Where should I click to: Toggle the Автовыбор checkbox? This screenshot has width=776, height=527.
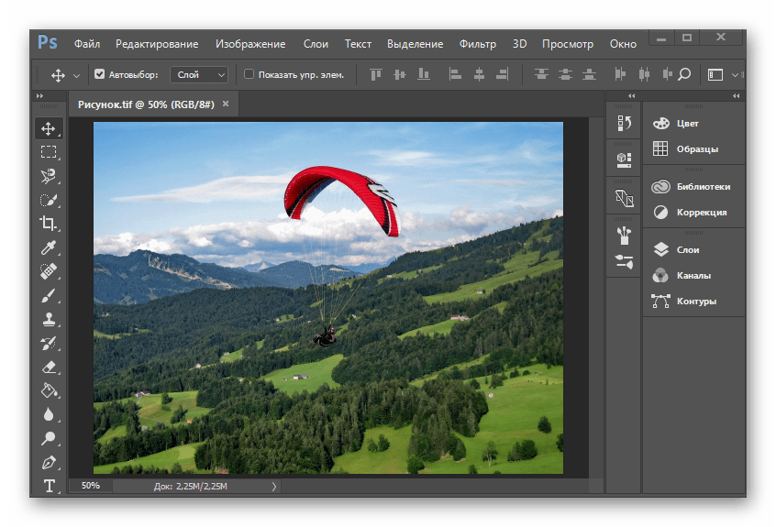pyautogui.click(x=99, y=74)
